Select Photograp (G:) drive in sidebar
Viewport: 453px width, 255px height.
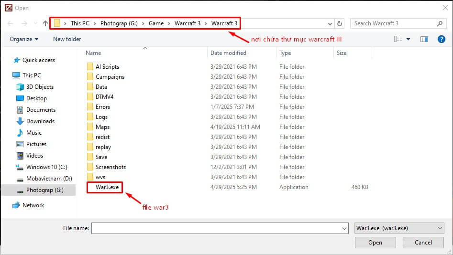45,190
